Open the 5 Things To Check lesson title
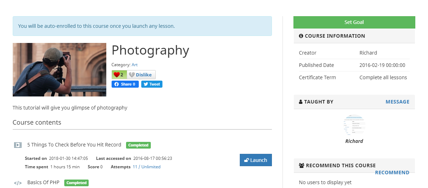This screenshot has height=188, width=428. tap(74, 145)
